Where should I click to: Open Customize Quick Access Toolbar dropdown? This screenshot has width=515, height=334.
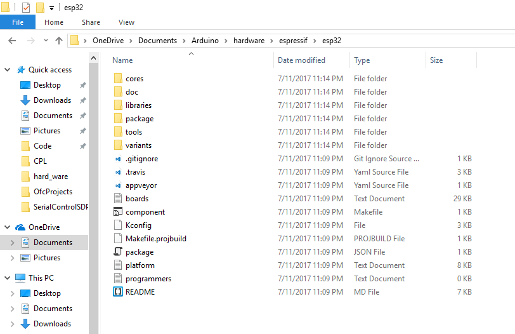[51, 8]
